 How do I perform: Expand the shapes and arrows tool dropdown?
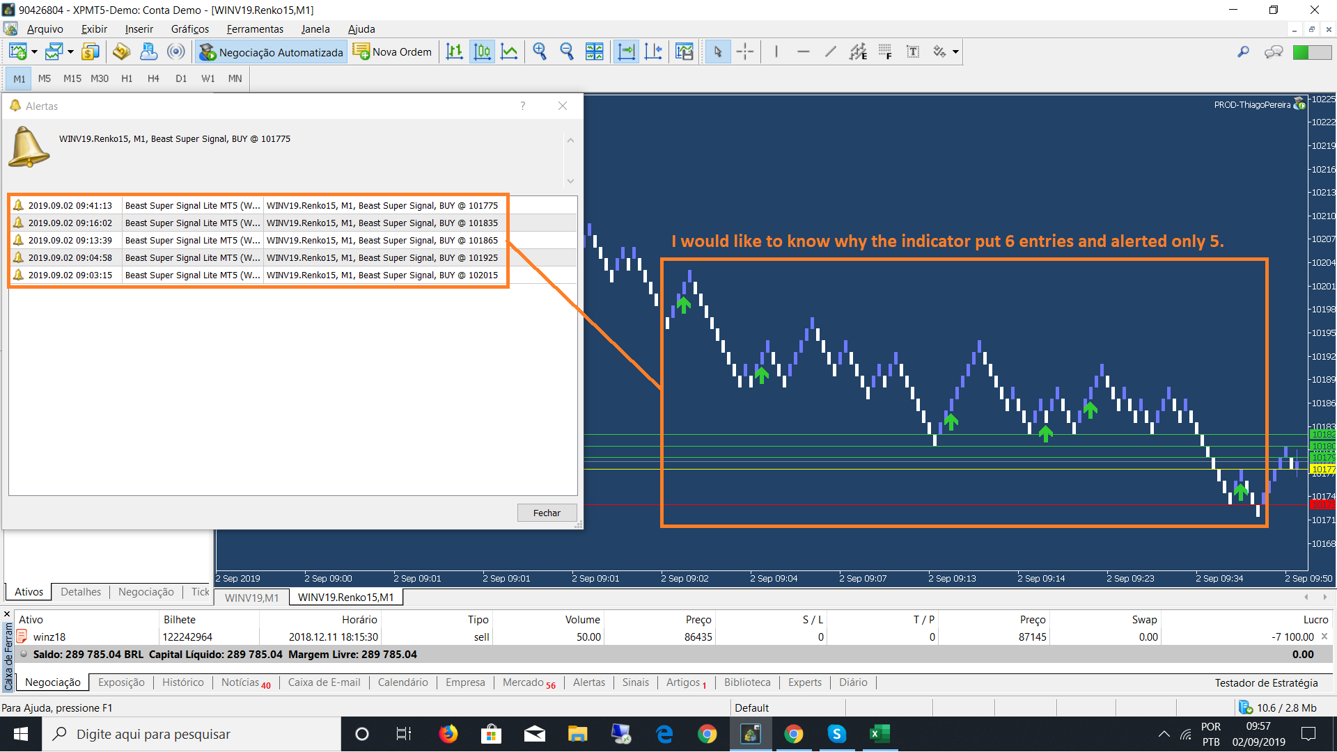pyautogui.click(x=955, y=52)
